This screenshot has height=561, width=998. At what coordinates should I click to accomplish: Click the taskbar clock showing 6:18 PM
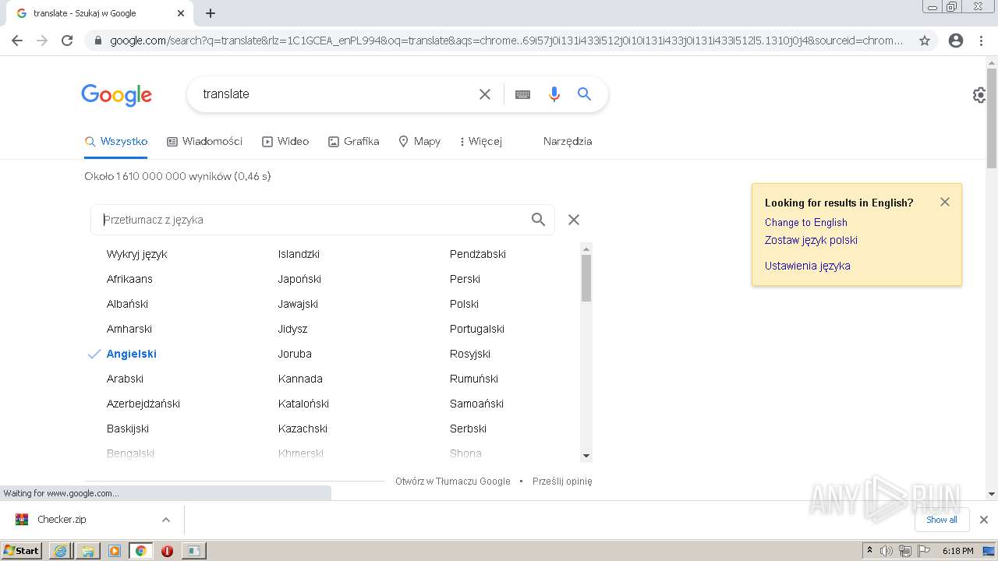click(957, 551)
